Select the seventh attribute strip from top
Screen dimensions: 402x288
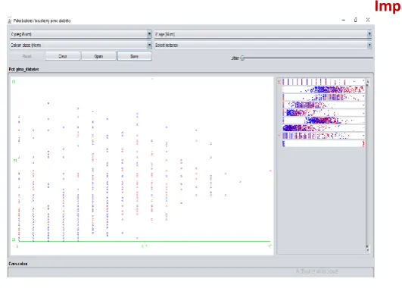coord(323,128)
